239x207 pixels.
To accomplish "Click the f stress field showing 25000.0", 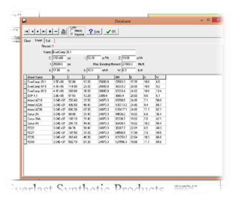I will tap(59, 64).
